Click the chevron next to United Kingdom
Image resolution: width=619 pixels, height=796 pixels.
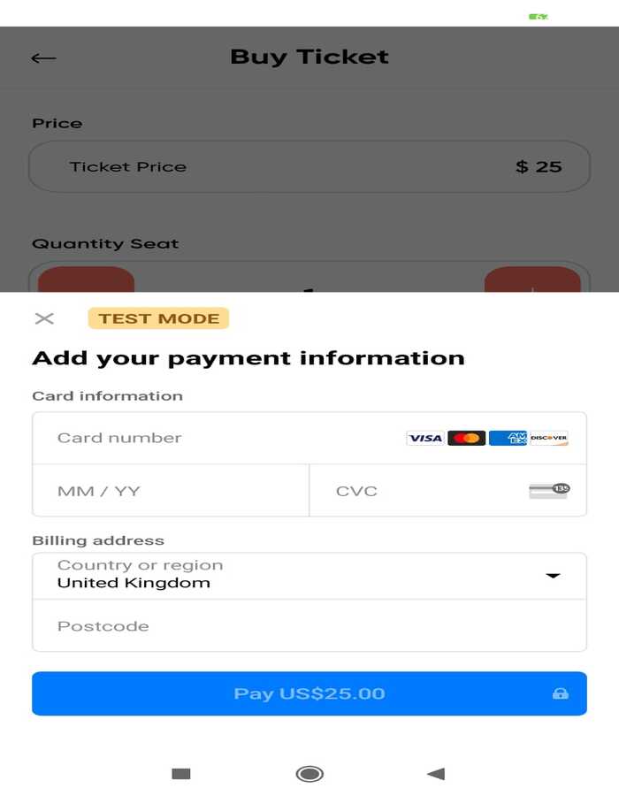[554, 575]
